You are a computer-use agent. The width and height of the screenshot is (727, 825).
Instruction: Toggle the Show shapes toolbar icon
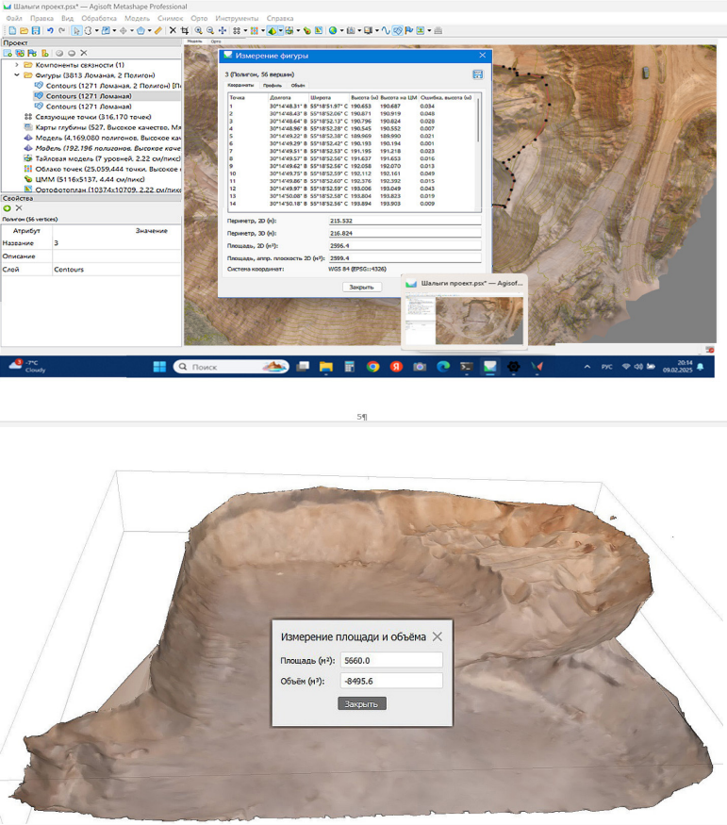pyautogui.click(x=397, y=30)
